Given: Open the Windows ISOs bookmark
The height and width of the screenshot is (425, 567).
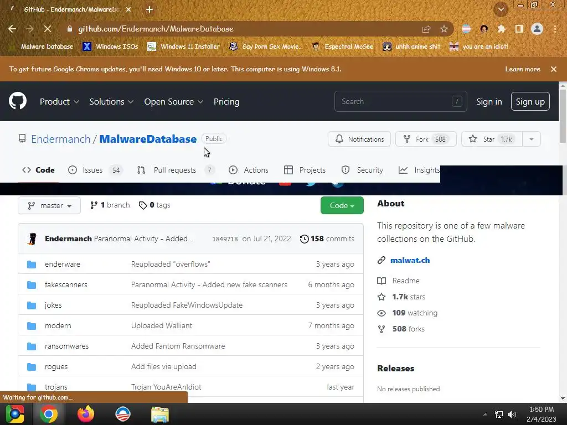Looking at the screenshot, I should pyautogui.click(x=111, y=46).
